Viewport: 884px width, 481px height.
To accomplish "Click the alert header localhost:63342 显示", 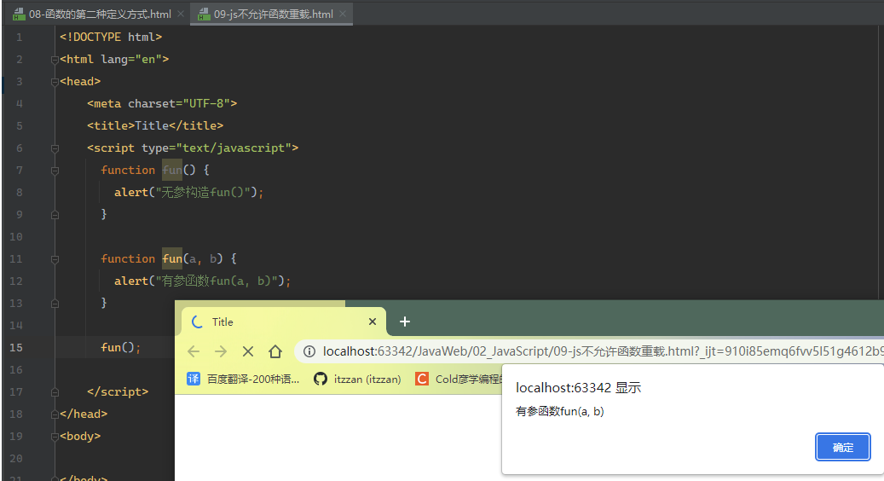I will (x=579, y=388).
